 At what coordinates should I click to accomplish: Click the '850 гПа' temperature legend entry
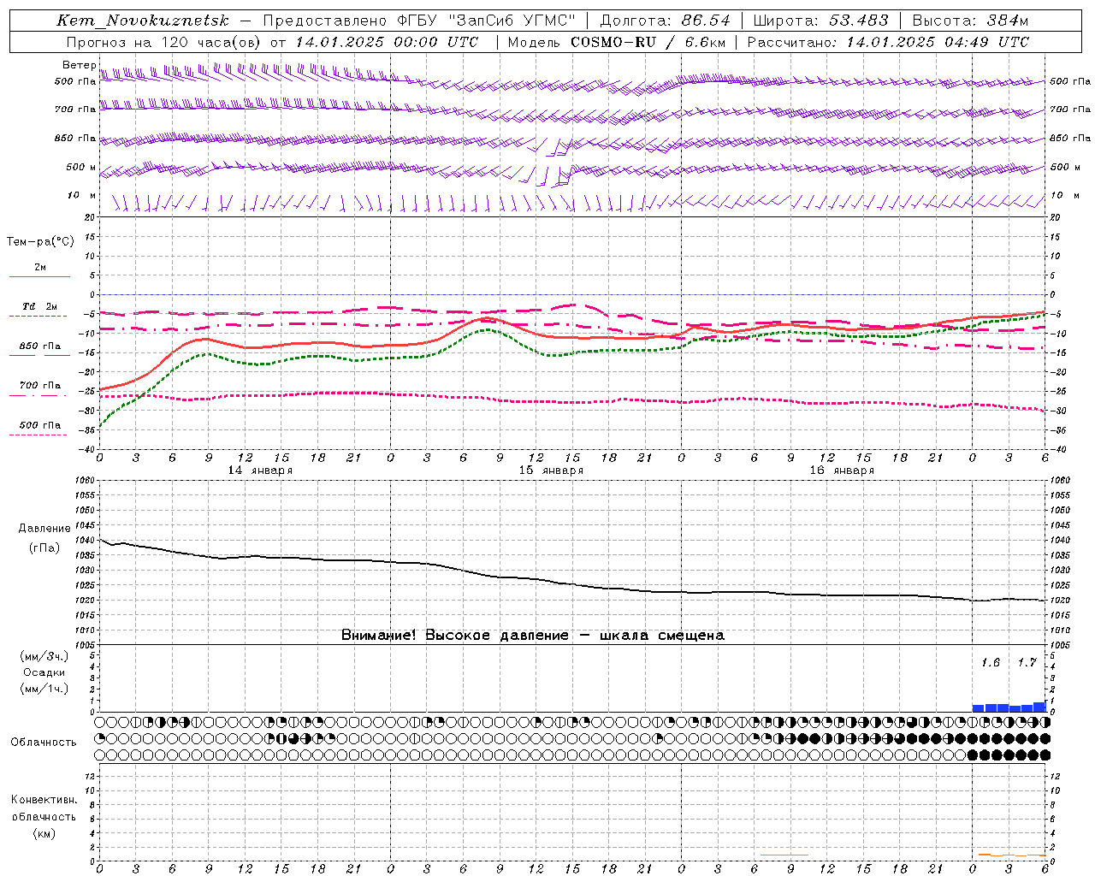39,347
